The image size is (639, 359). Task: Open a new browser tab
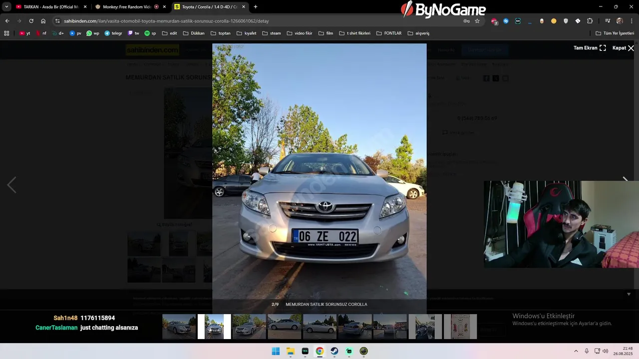click(256, 7)
